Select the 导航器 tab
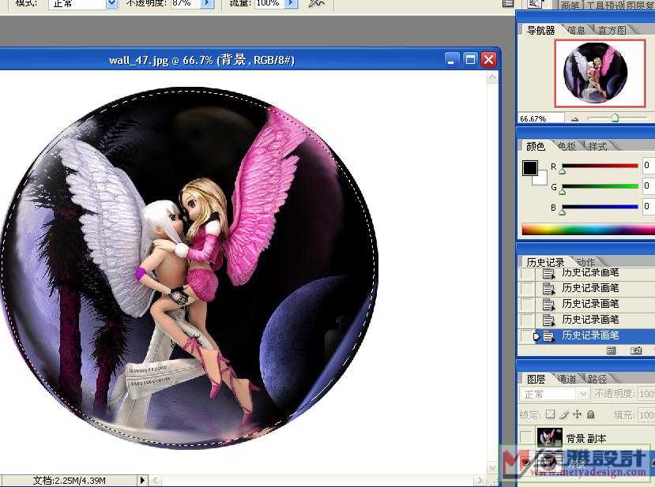Screen dimensions: 655x487 click(540, 31)
